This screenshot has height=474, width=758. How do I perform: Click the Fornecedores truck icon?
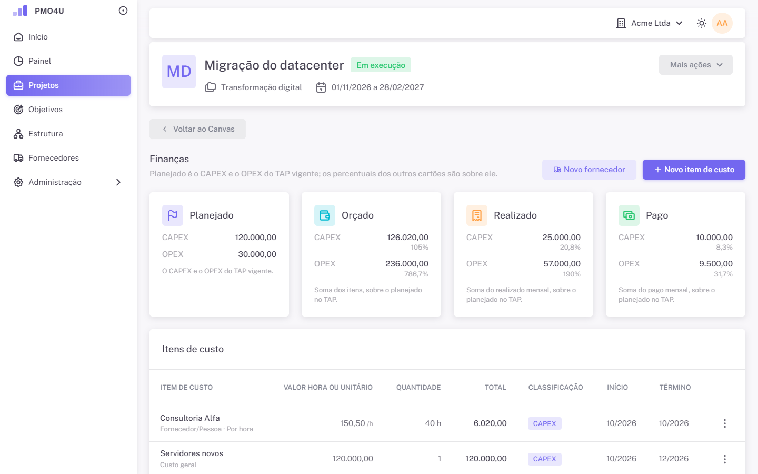coord(18,158)
